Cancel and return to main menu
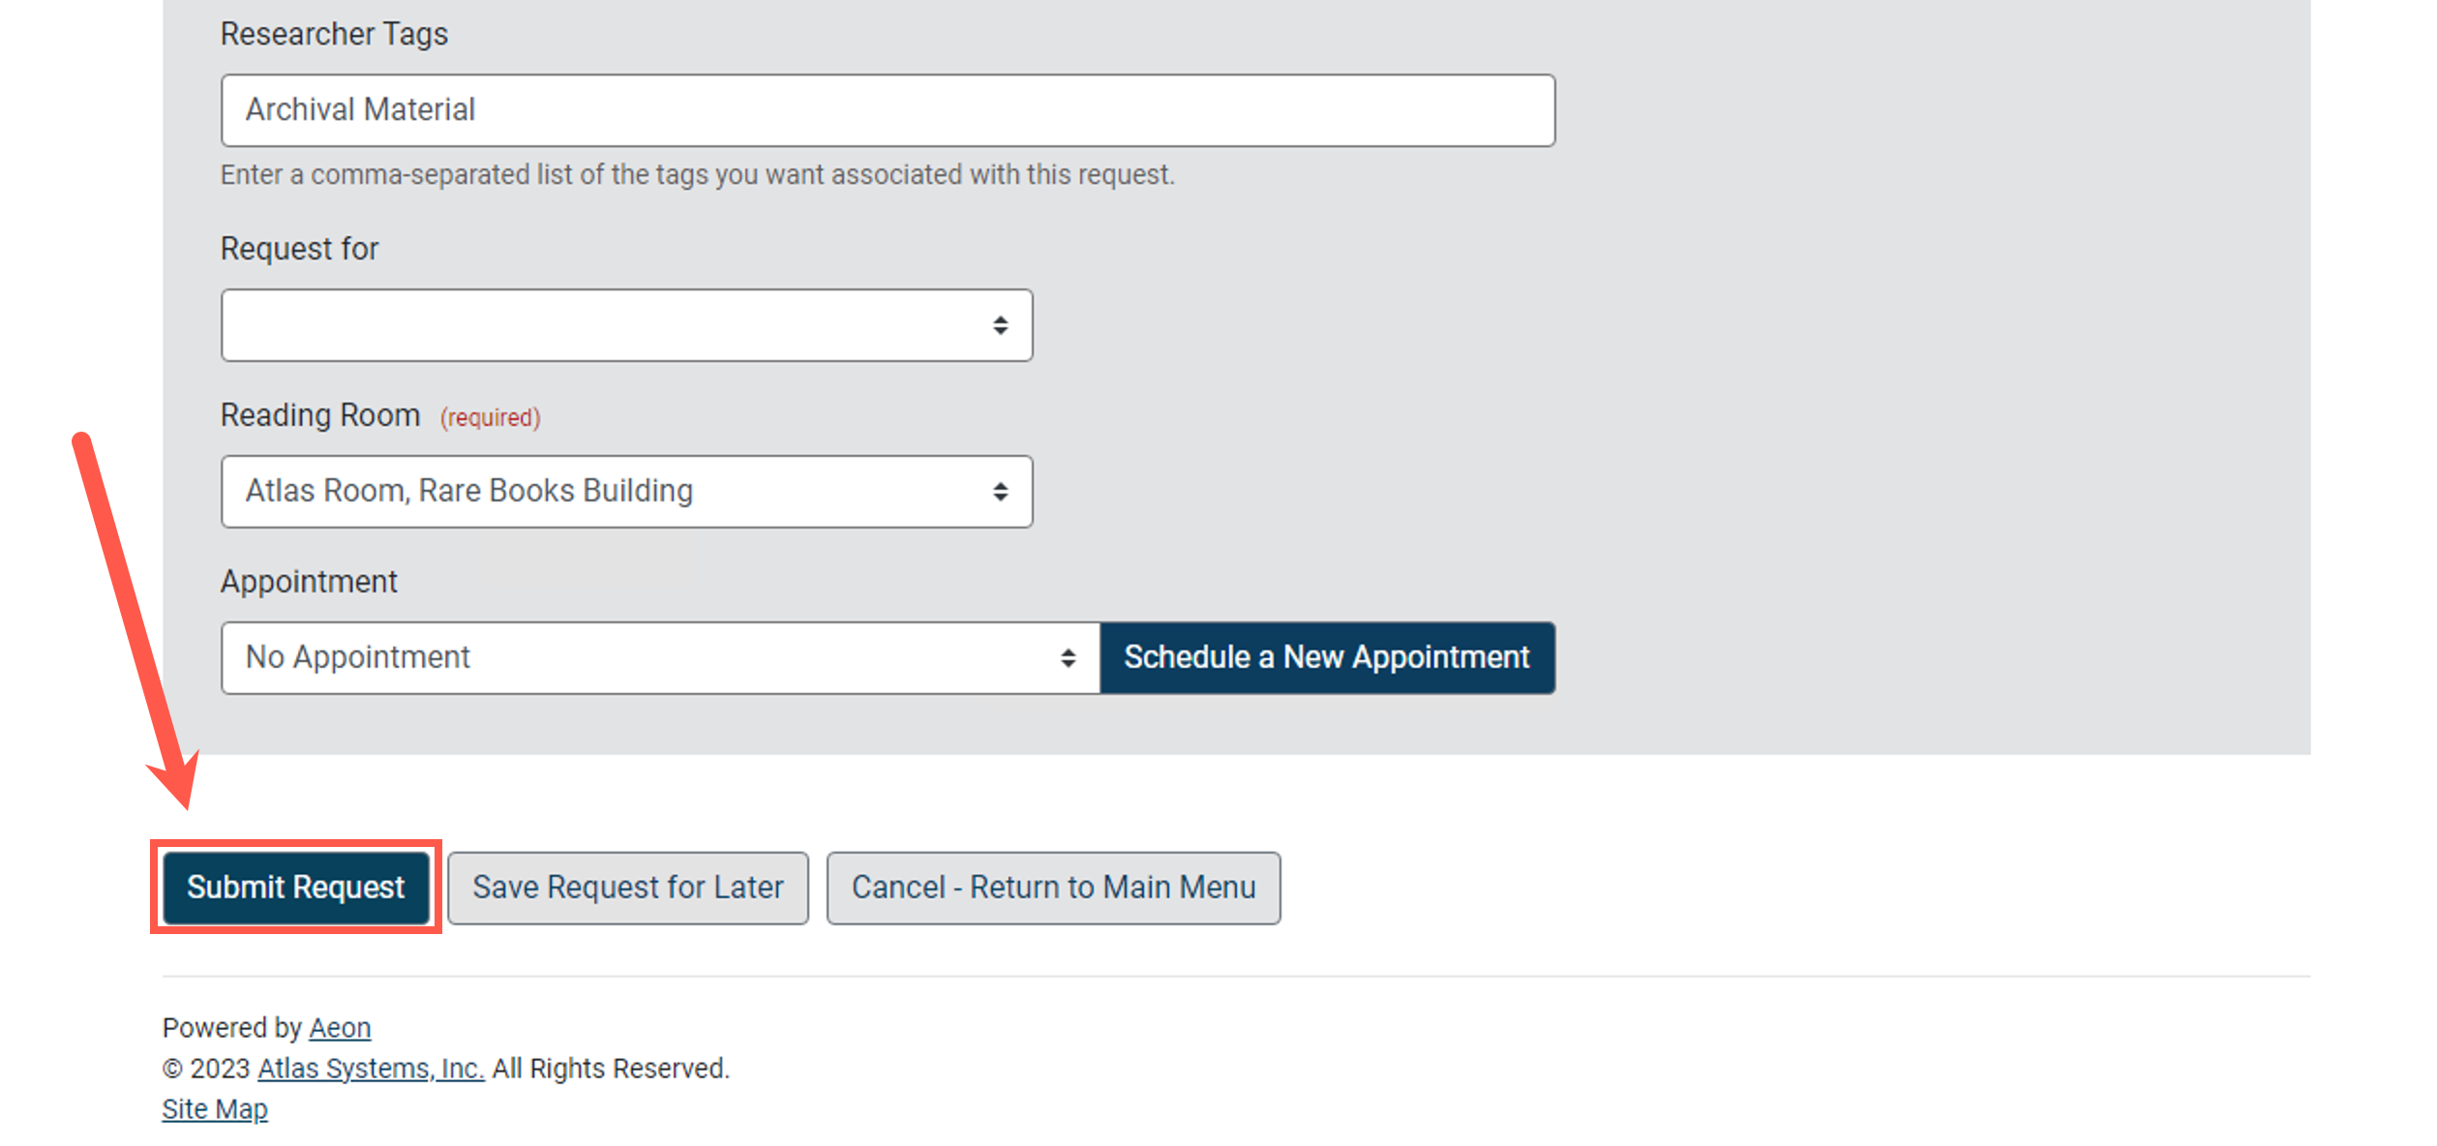 (x=1053, y=887)
